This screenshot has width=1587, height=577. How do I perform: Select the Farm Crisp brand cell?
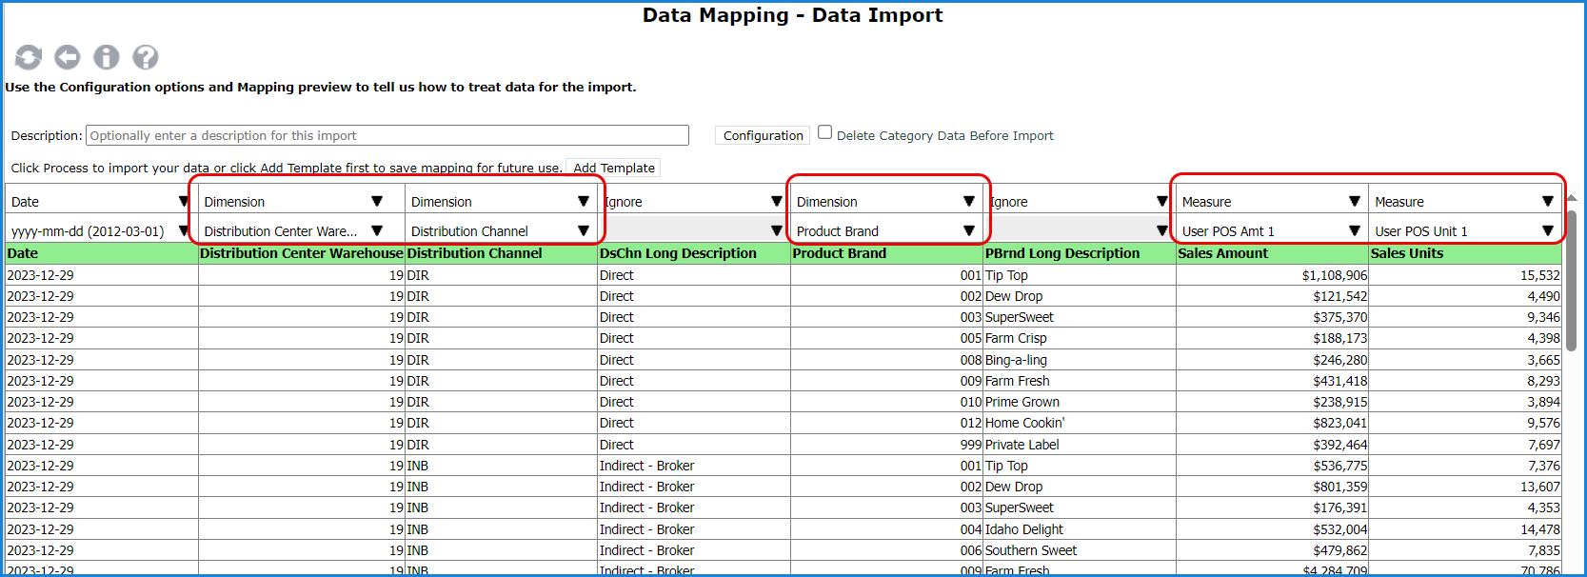pos(1080,338)
